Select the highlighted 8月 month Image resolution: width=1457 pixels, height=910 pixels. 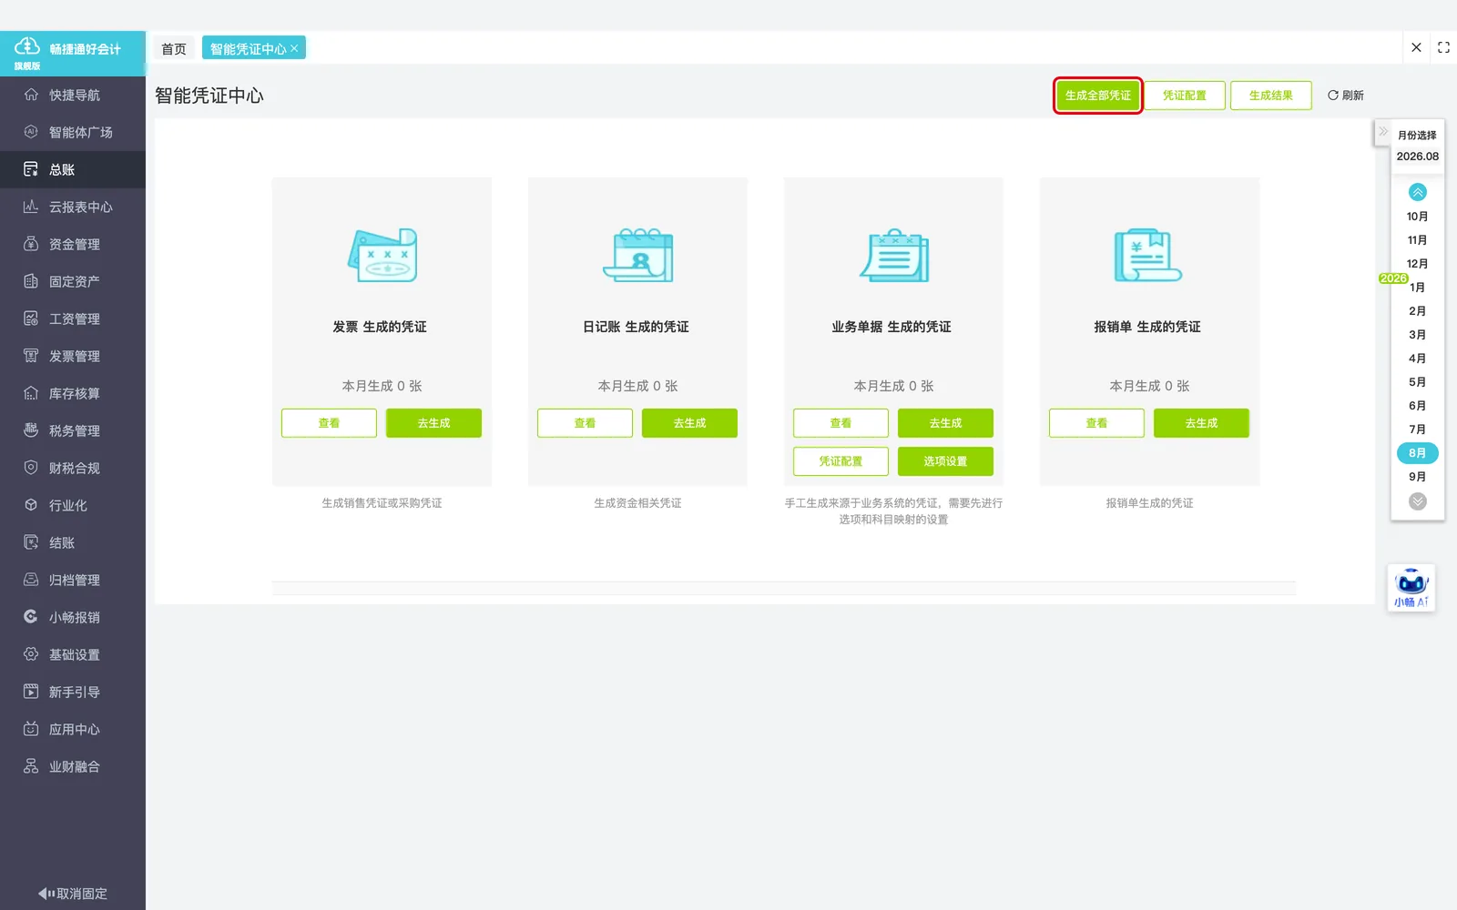pos(1418,453)
